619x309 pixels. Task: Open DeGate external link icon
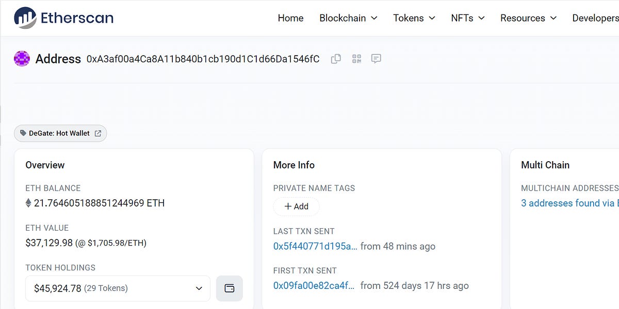pyautogui.click(x=98, y=133)
